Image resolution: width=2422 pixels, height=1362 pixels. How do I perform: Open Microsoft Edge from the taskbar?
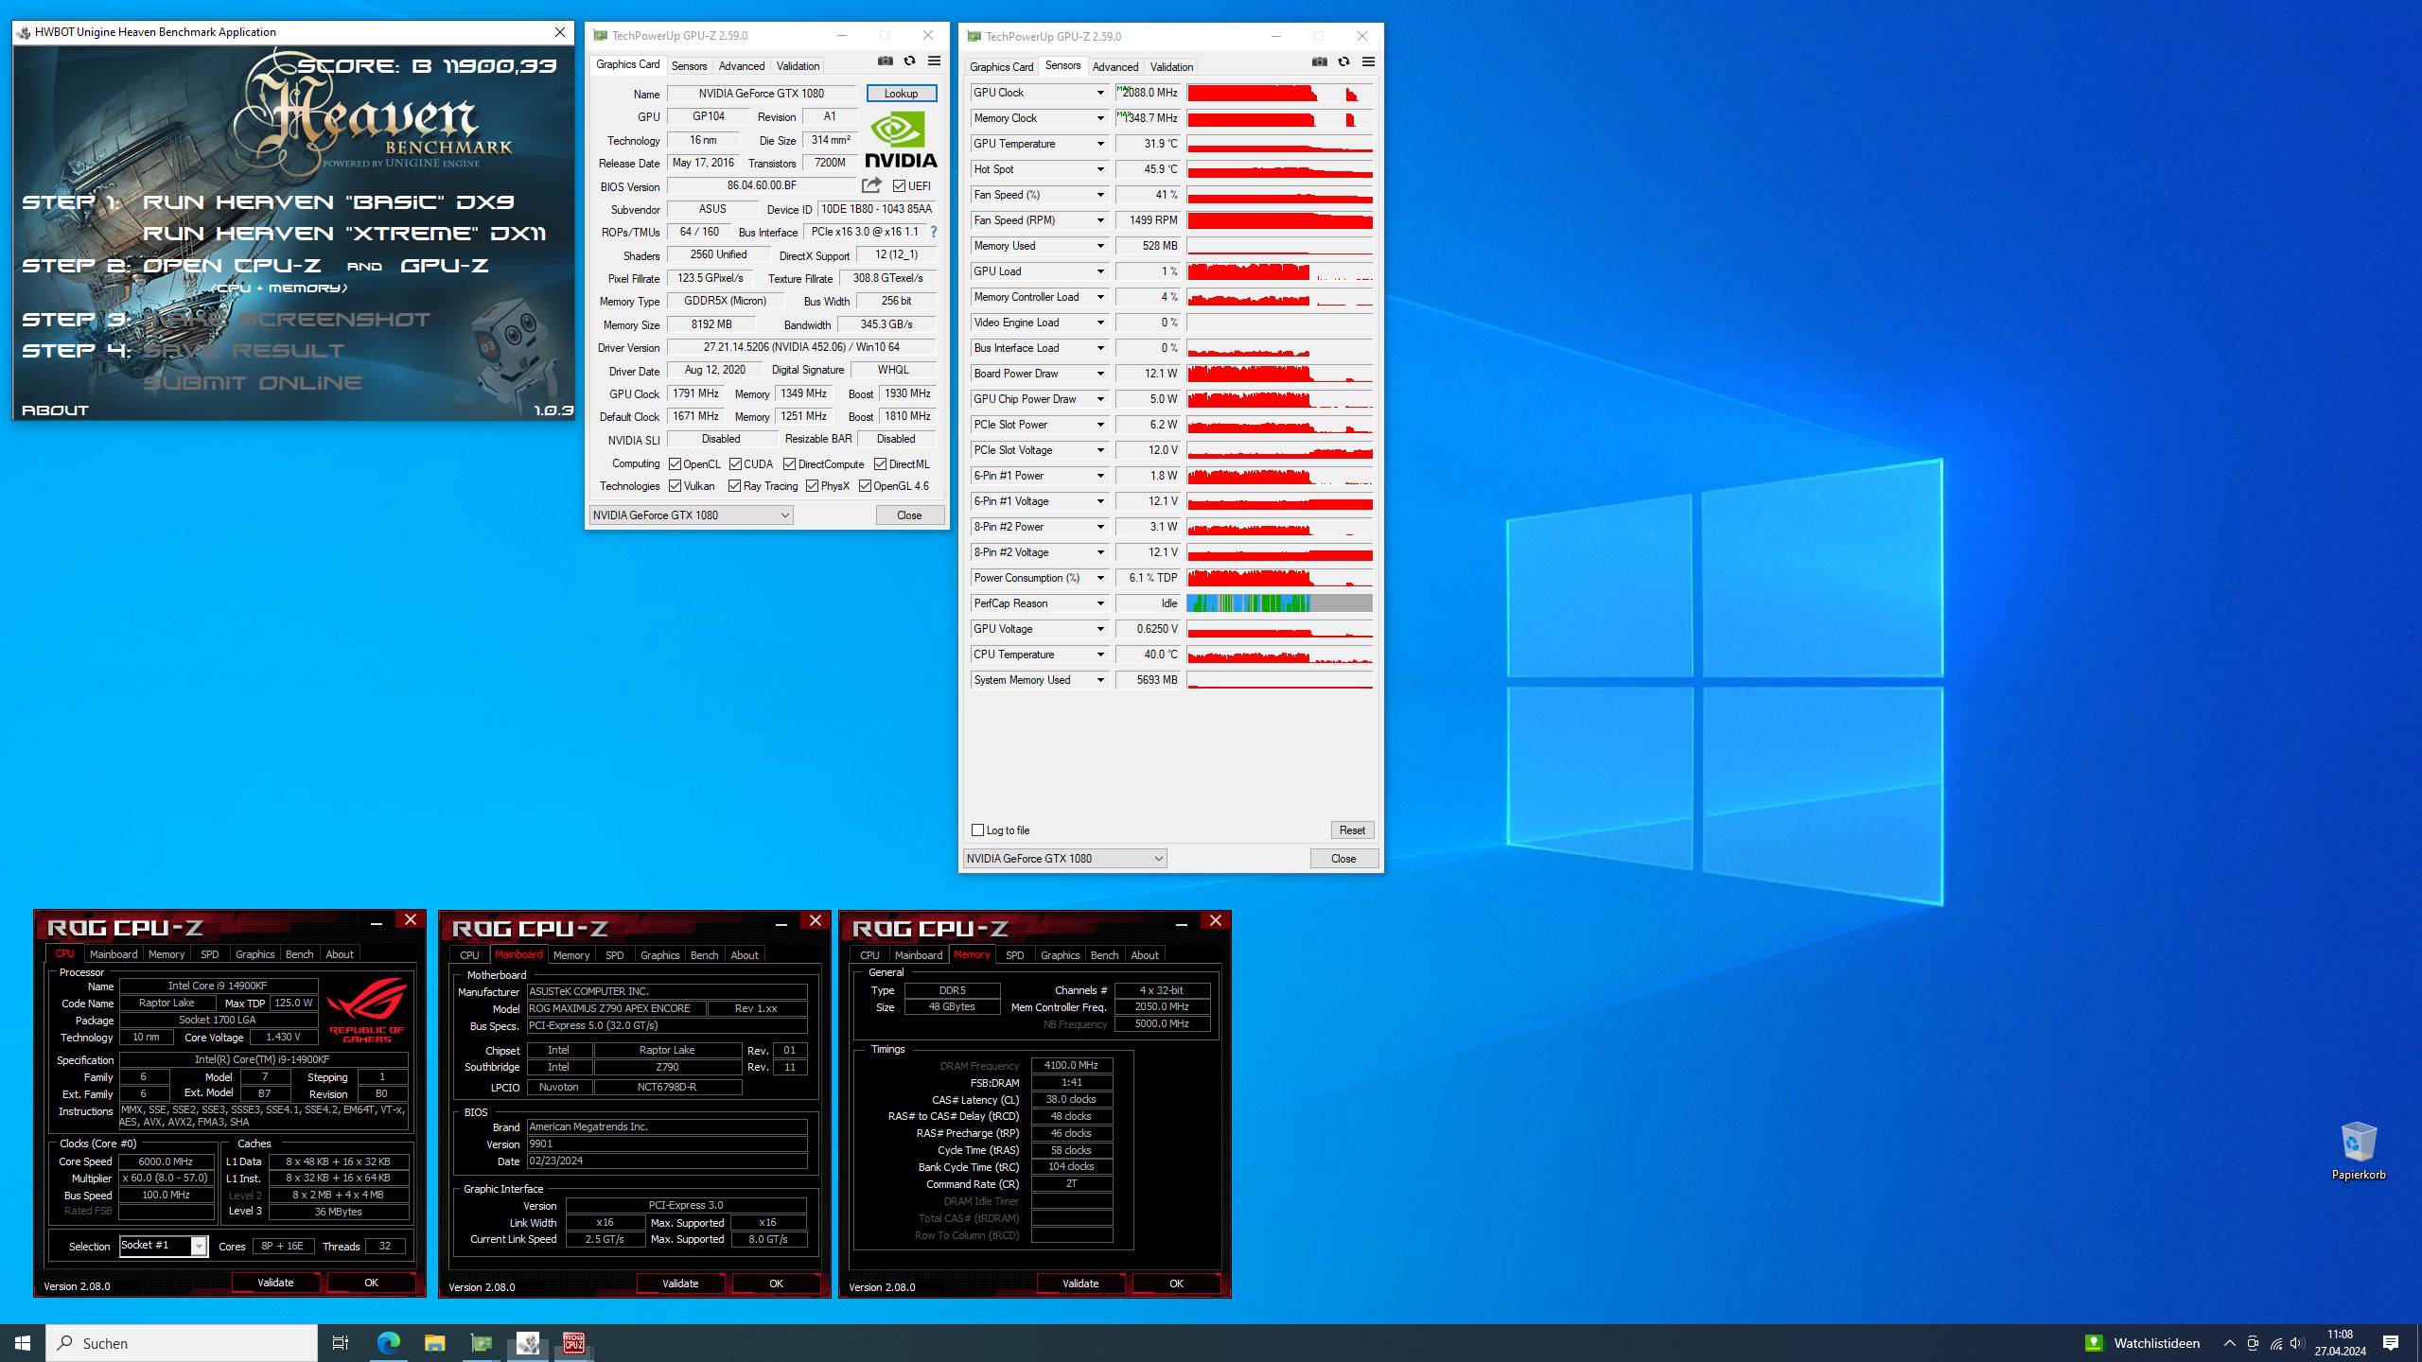click(388, 1343)
